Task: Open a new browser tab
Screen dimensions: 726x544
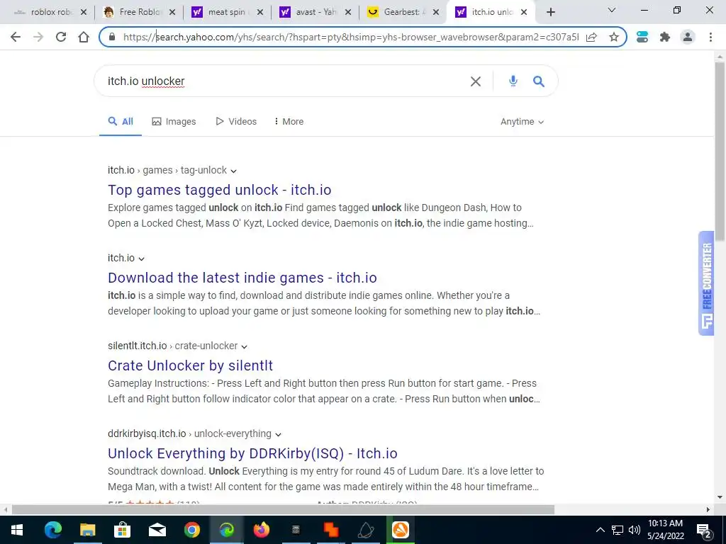Action: (x=550, y=12)
